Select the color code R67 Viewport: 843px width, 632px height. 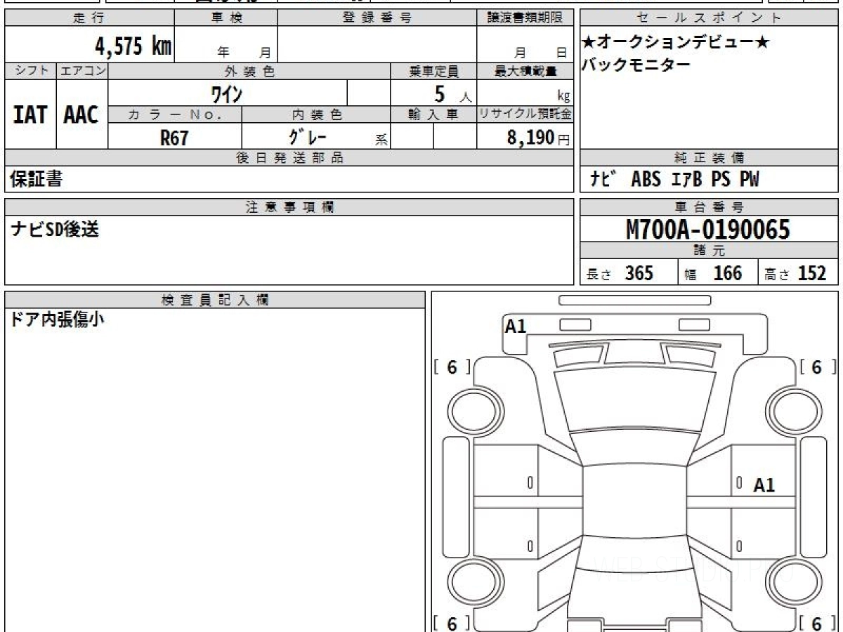point(174,138)
